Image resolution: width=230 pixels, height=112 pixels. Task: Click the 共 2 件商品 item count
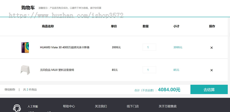tap(30, 89)
